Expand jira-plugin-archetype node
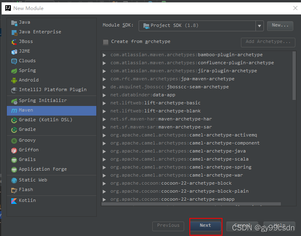Image resolution: width=301 pixels, height=236 pixels. (104, 71)
